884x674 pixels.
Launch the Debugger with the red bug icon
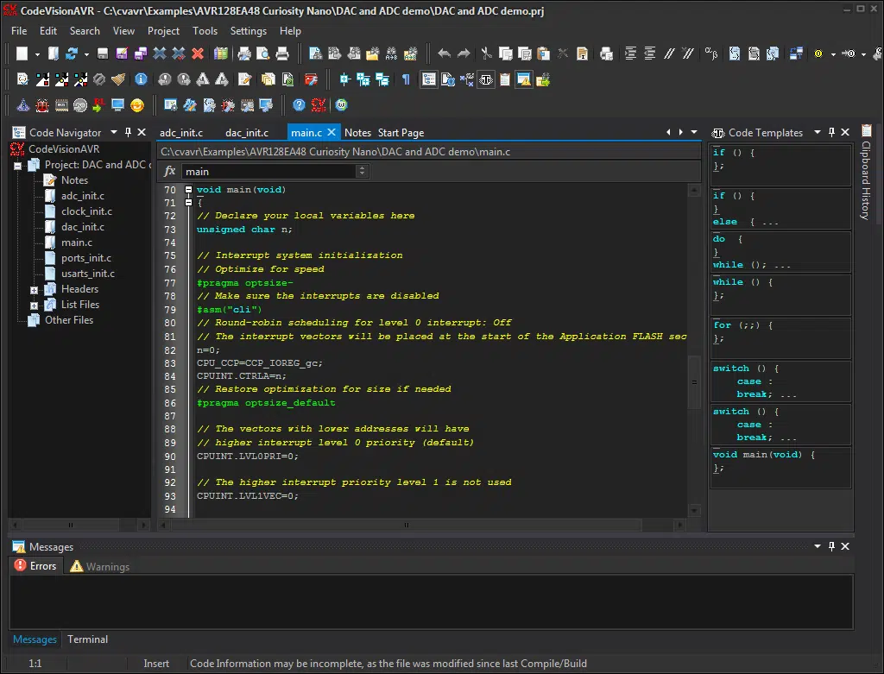42,104
